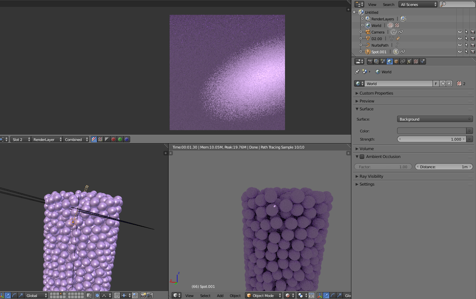The height and width of the screenshot is (299, 476).
Task: Hide NurbsPath in viewport via eye icon
Action: pos(460,45)
